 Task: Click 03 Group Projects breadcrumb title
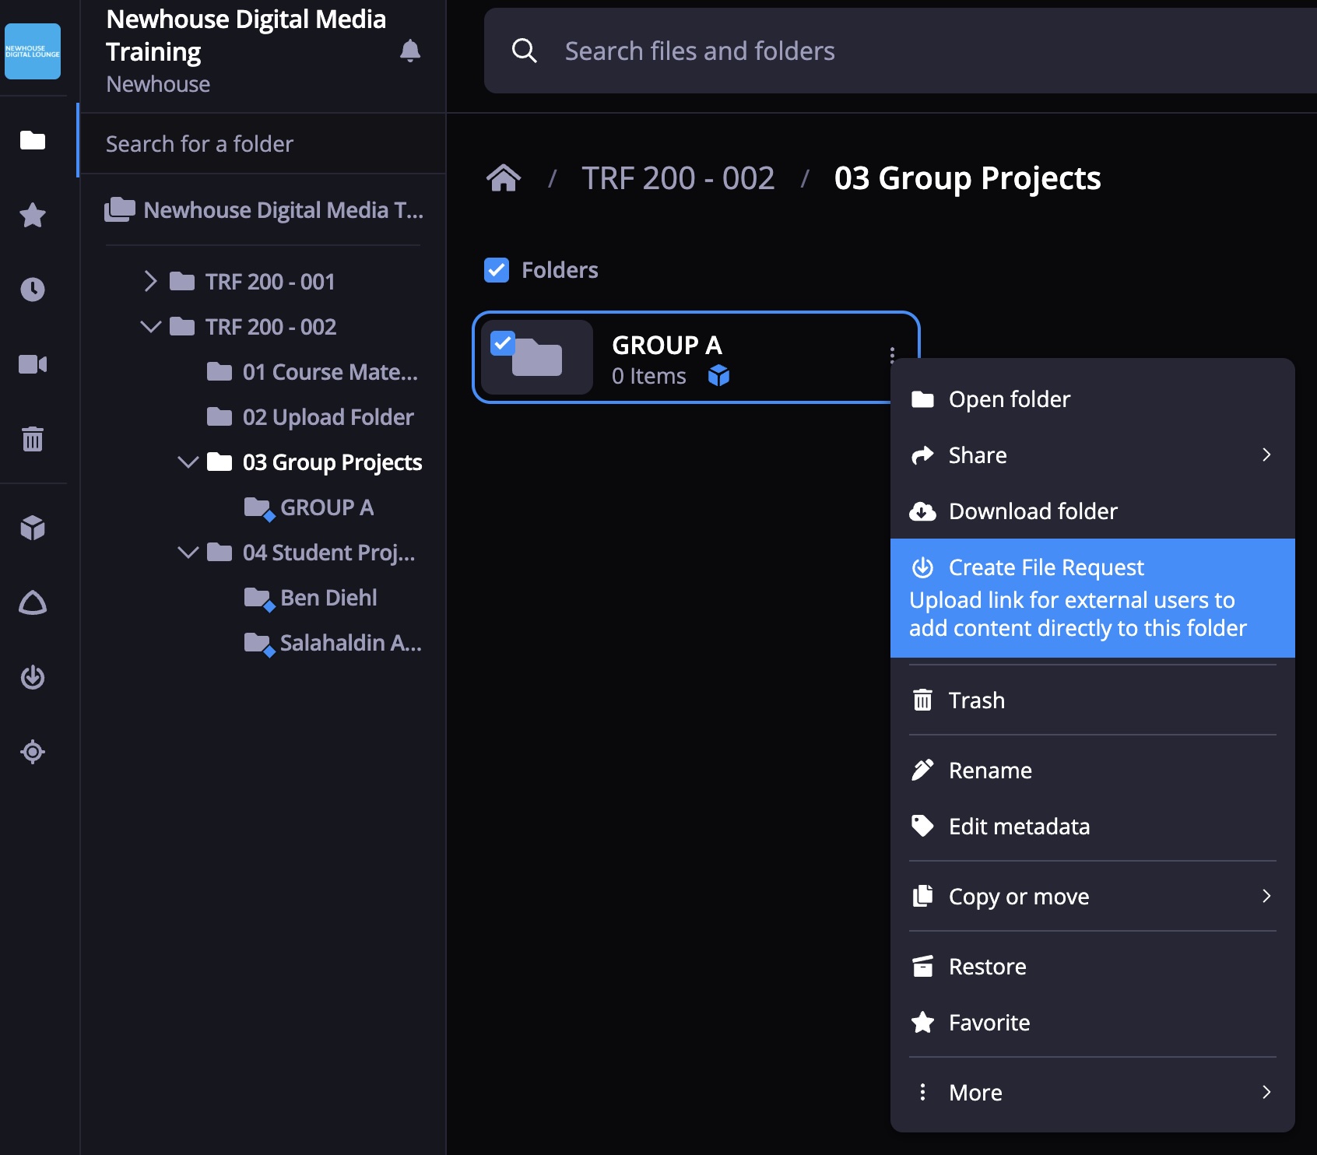[x=968, y=178]
